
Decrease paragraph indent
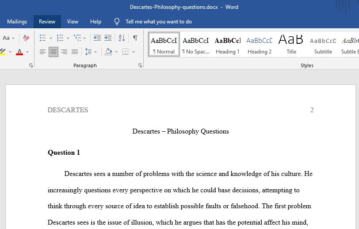point(97,38)
